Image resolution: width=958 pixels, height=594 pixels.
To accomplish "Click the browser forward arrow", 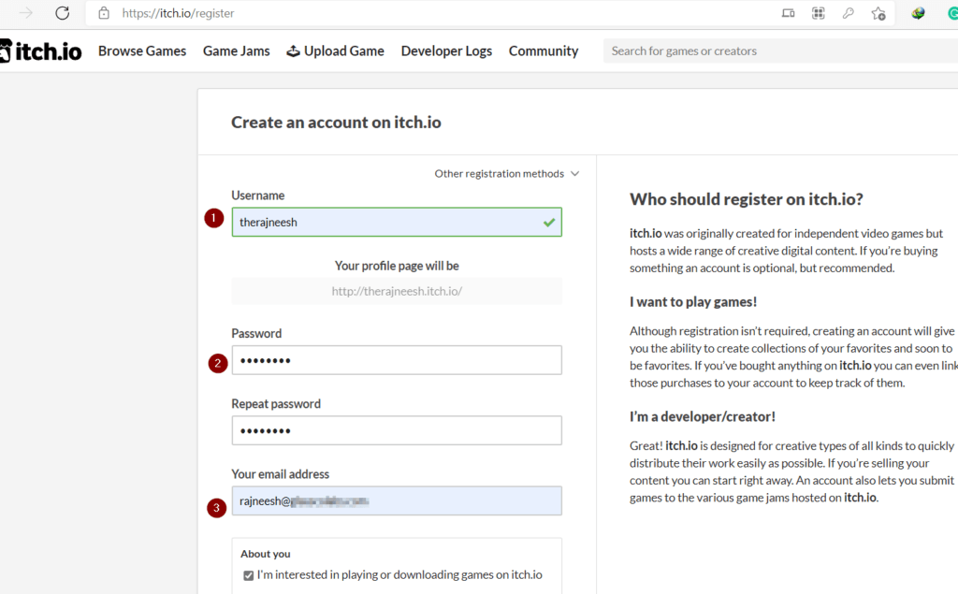I will click(x=25, y=13).
